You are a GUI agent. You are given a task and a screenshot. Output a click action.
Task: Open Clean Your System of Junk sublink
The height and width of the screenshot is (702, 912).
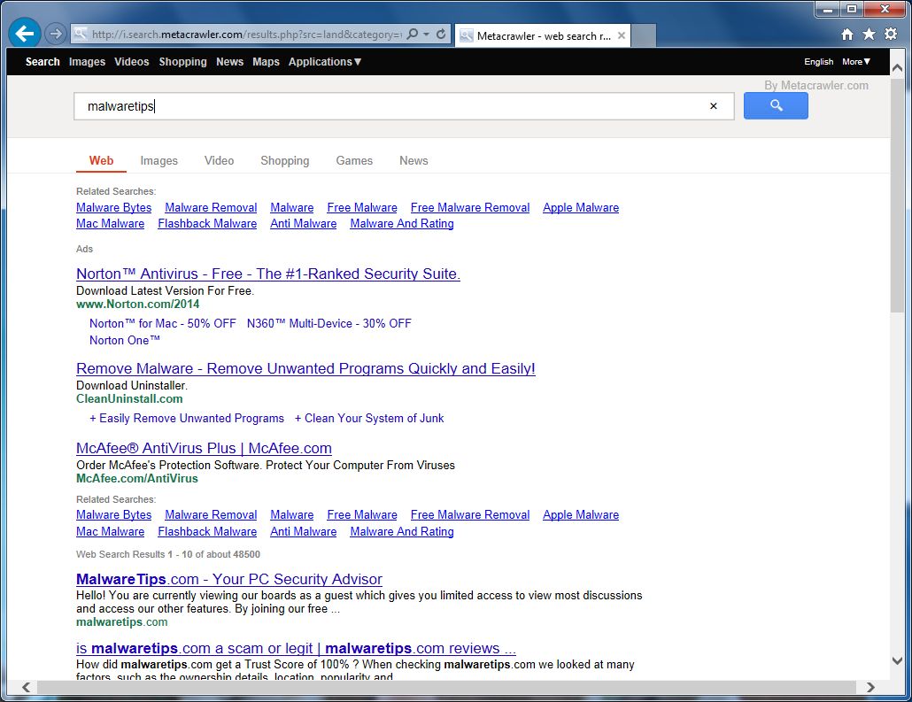pos(369,418)
